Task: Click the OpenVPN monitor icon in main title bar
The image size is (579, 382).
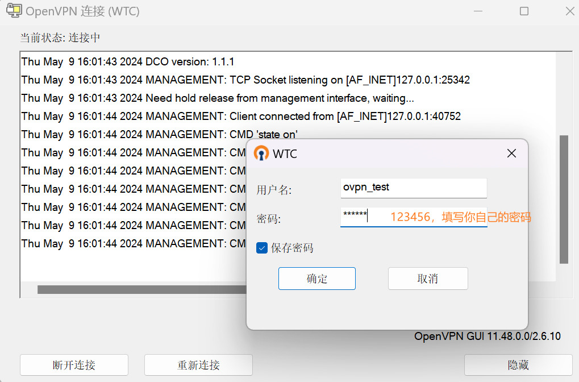Action: coord(14,10)
